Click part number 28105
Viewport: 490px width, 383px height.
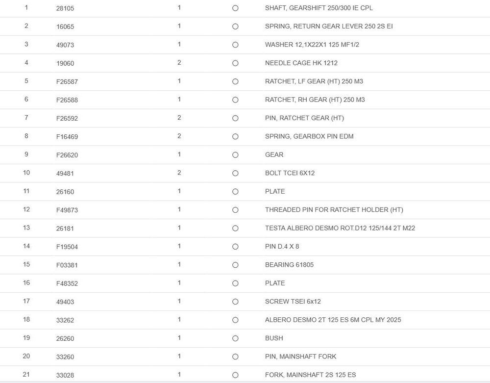(65, 8)
